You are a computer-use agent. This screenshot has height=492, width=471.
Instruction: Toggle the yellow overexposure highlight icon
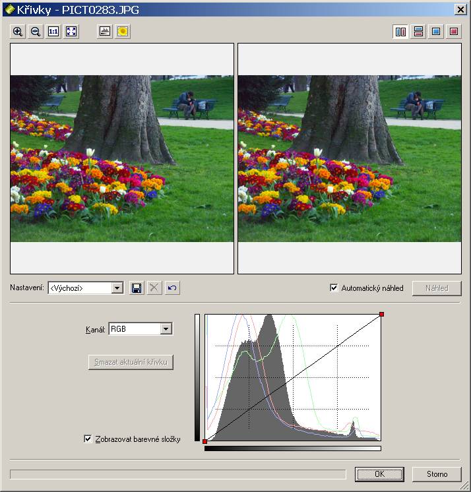[123, 32]
